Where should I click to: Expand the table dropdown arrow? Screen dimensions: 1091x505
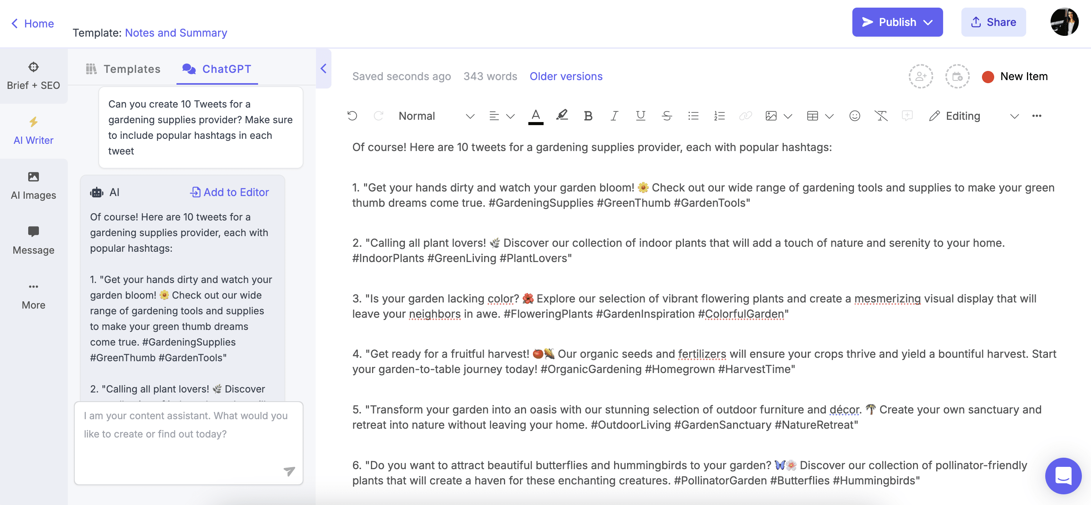[x=829, y=116]
